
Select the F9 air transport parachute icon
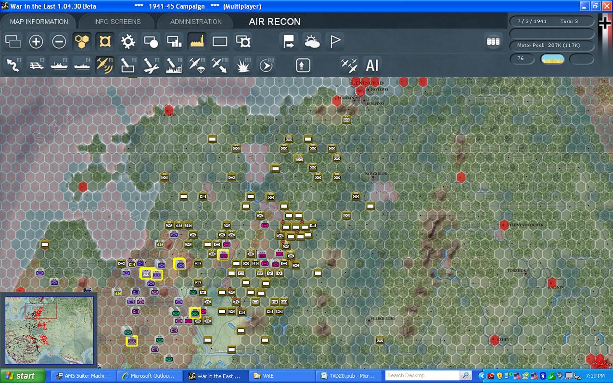pos(197,65)
